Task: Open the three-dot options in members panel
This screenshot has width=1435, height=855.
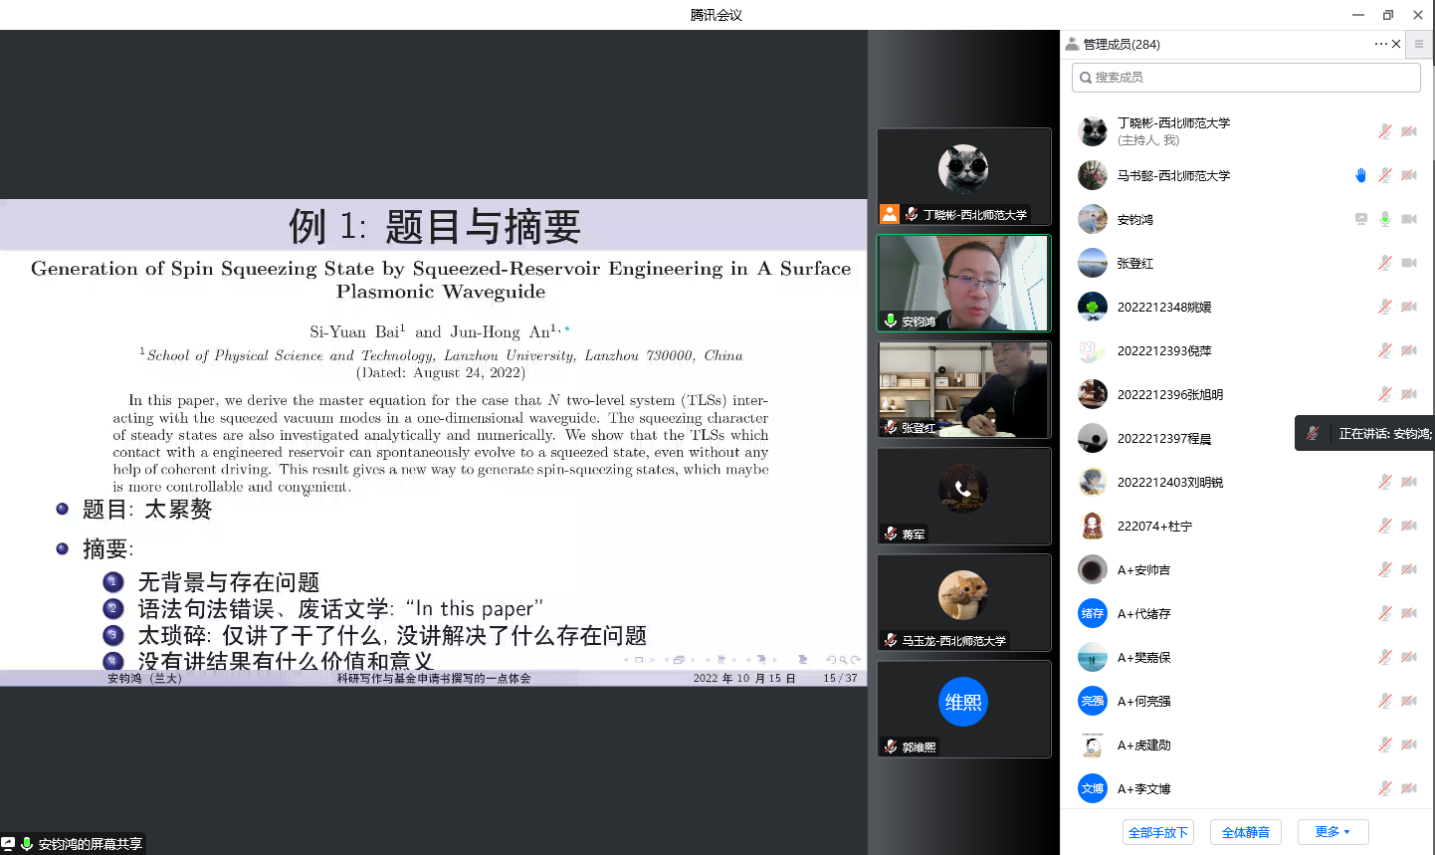Action: coord(1380,44)
